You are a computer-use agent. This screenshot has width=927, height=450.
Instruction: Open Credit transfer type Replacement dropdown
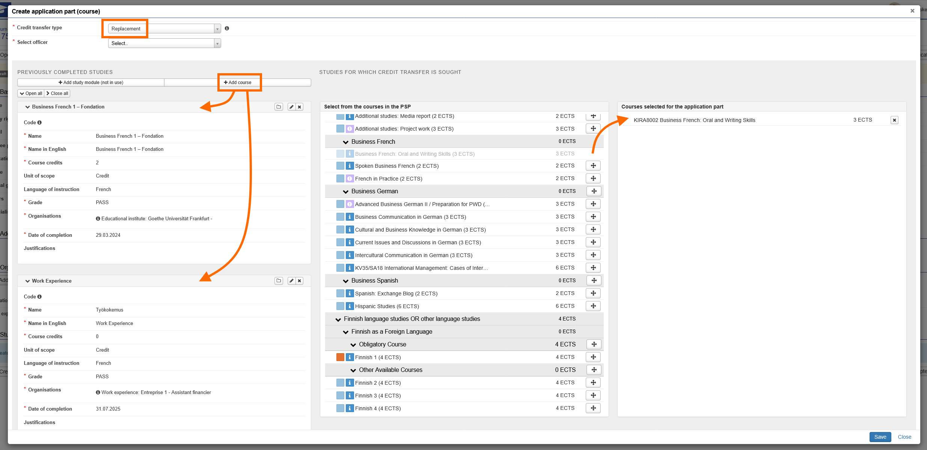point(164,29)
